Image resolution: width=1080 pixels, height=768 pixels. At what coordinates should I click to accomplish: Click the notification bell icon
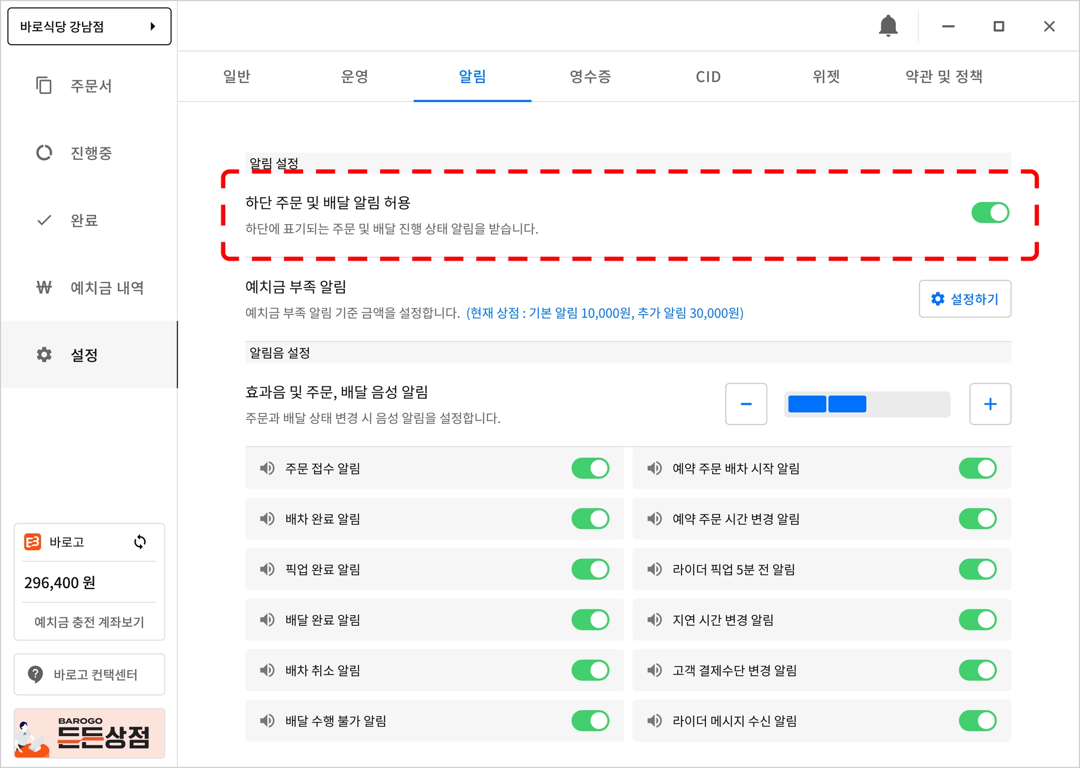[x=888, y=26]
